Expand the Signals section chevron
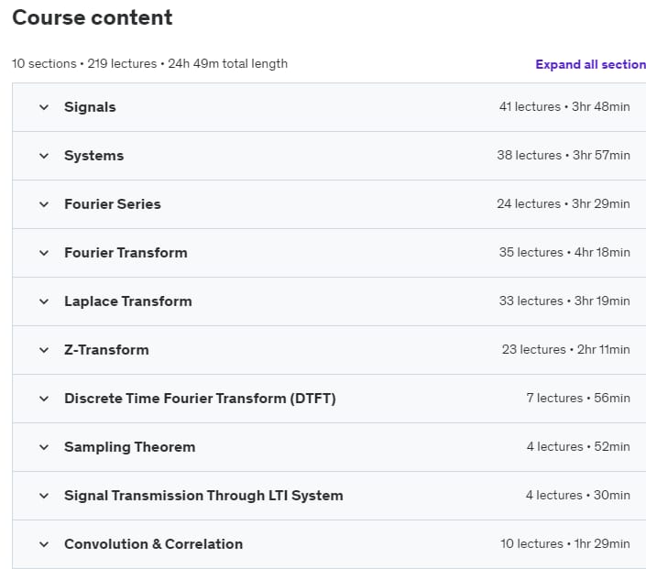This screenshot has height=569, width=646. pyautogui.click(x=44, y=107)
